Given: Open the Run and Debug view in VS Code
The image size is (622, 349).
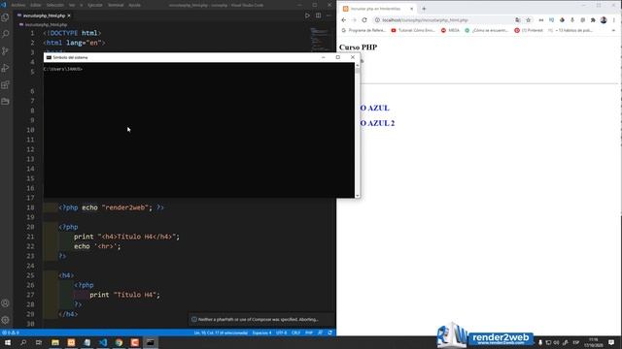Looking at the screenshot, I should [5, 68].
